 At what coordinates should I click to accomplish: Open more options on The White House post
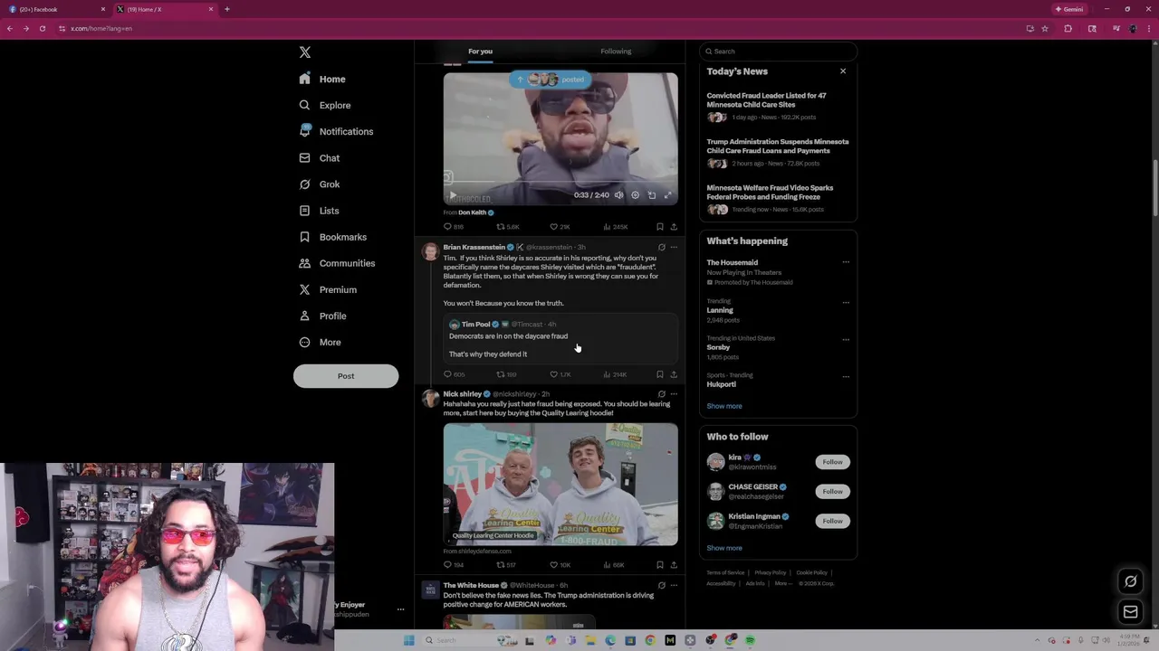(674, 586)
